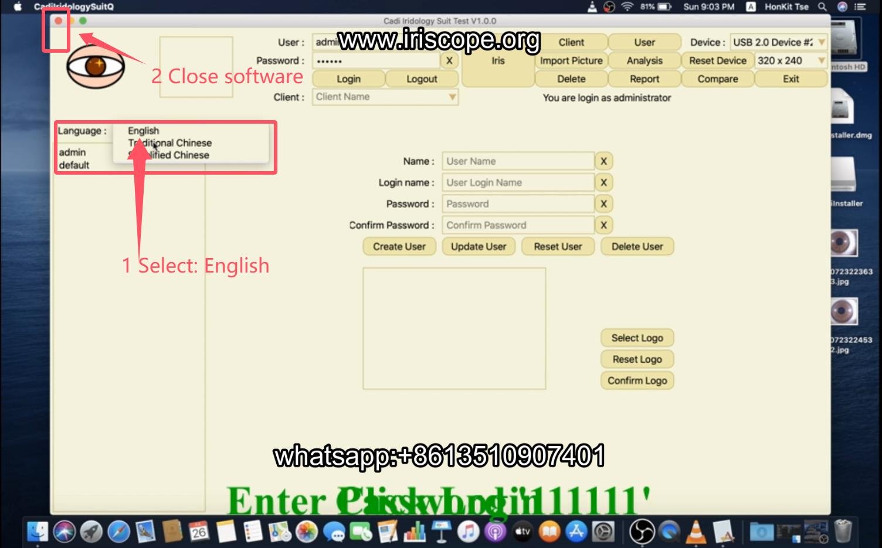This screenshot has width=882, height=548.
Task: Click the Logout button
Action: (422, 79)
